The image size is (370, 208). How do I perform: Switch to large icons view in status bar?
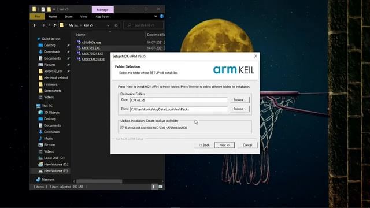(161, 187)
